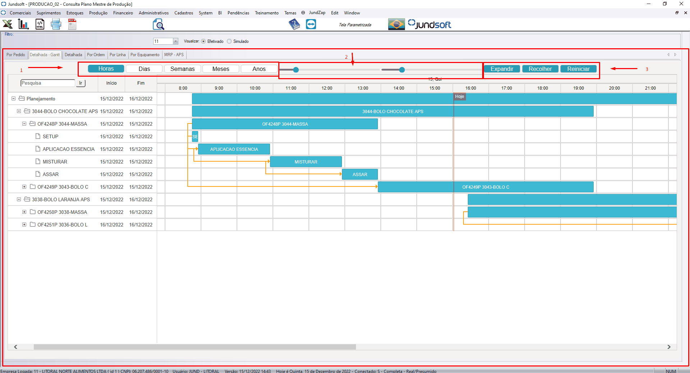The height and width of the screenshot is (373, 690).
Task: Set timeline scale to Horas
Action: point(106,69)
